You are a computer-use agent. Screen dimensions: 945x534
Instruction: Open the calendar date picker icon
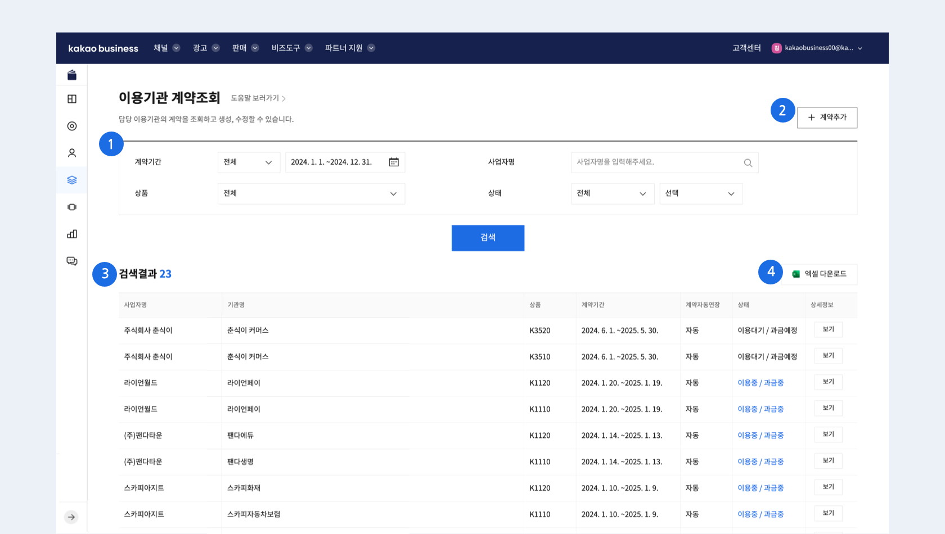pos(394,162)
